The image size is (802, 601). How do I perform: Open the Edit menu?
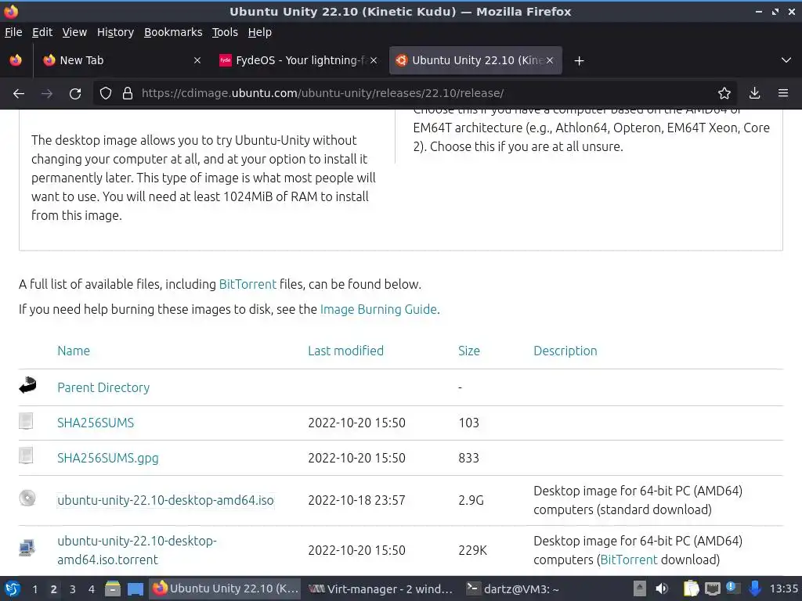coord(42,32)
